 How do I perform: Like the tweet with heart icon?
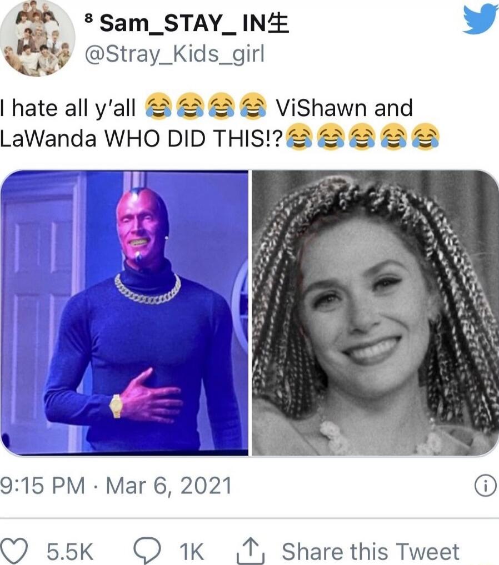(x=14, y=550)
